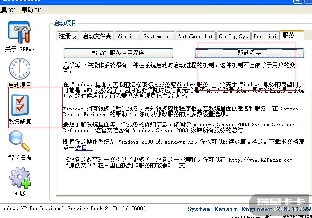Select the Config.Sys tab
This screenshot has width=312, height=218.
[233, 36]
